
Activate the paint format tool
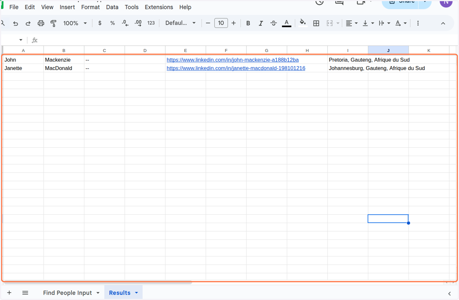pos(54,23)
